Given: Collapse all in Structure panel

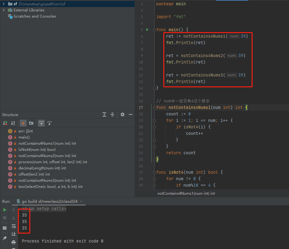Looking at the screenshot, I should (x=112, y=114).
